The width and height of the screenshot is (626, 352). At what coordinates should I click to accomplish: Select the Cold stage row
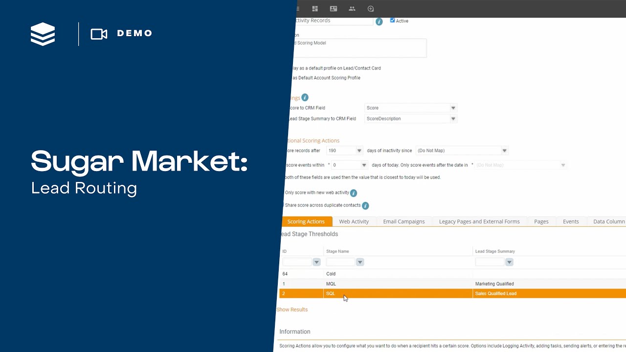click(452, 274)
